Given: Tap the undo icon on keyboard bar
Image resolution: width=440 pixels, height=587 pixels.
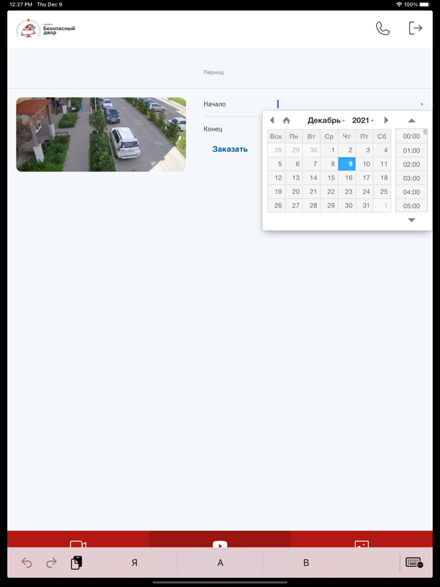Looking at the screenshot, I should pos(26,562).
